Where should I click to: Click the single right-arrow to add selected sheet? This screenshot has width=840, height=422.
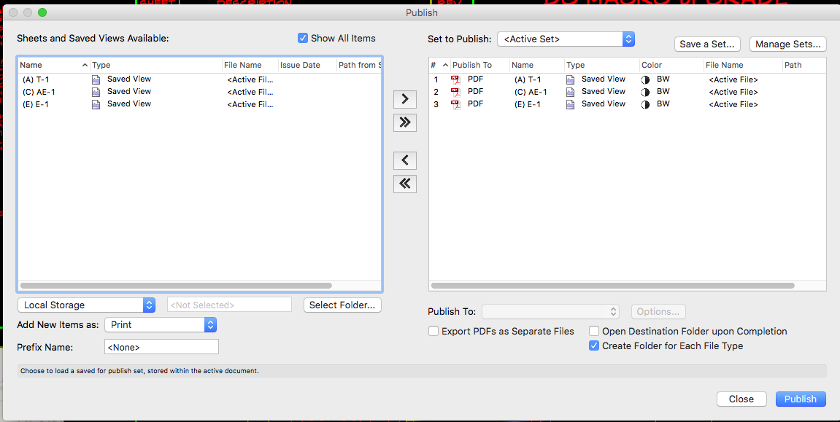(405, 99)
